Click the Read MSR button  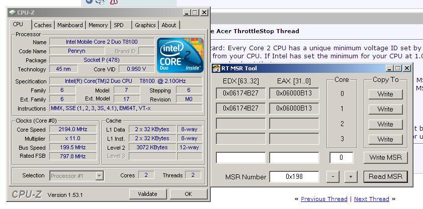pos(385,177)
